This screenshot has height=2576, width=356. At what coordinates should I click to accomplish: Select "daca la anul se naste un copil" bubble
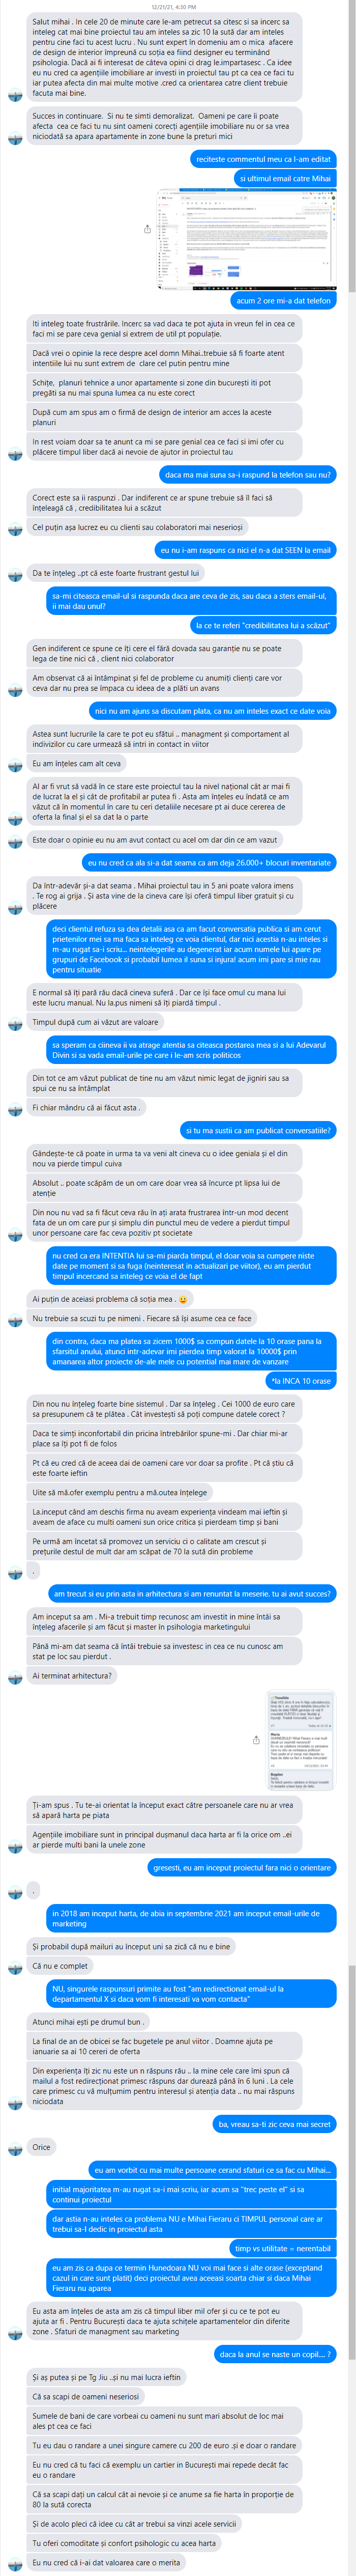pyautogui.click(x=275, y=2355)
